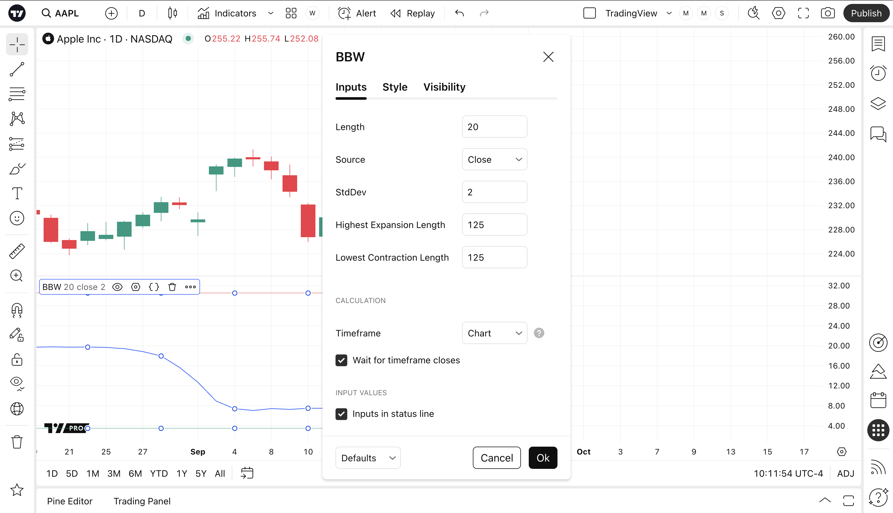Click the Magnet mode icon
The width and height of the screenshot is (893, 513).
(x=17, y=310)
